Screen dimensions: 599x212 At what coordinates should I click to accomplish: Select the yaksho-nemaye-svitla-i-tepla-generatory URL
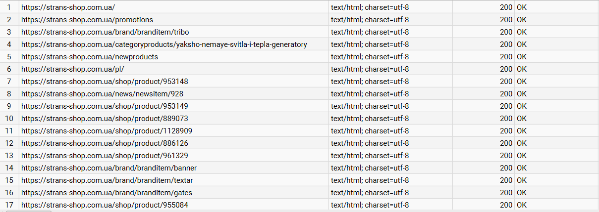[164, 44]
